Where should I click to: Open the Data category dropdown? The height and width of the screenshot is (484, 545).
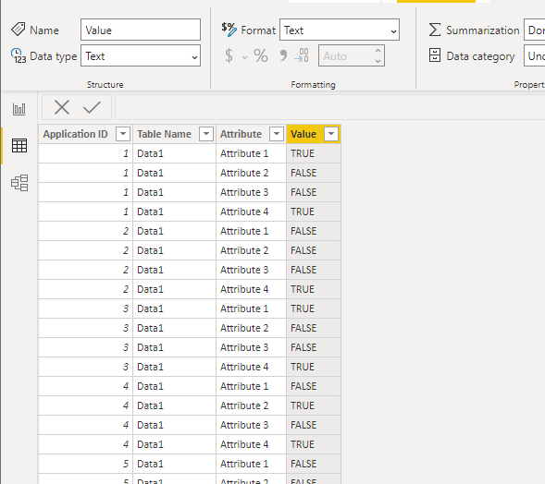coord(534,55)
